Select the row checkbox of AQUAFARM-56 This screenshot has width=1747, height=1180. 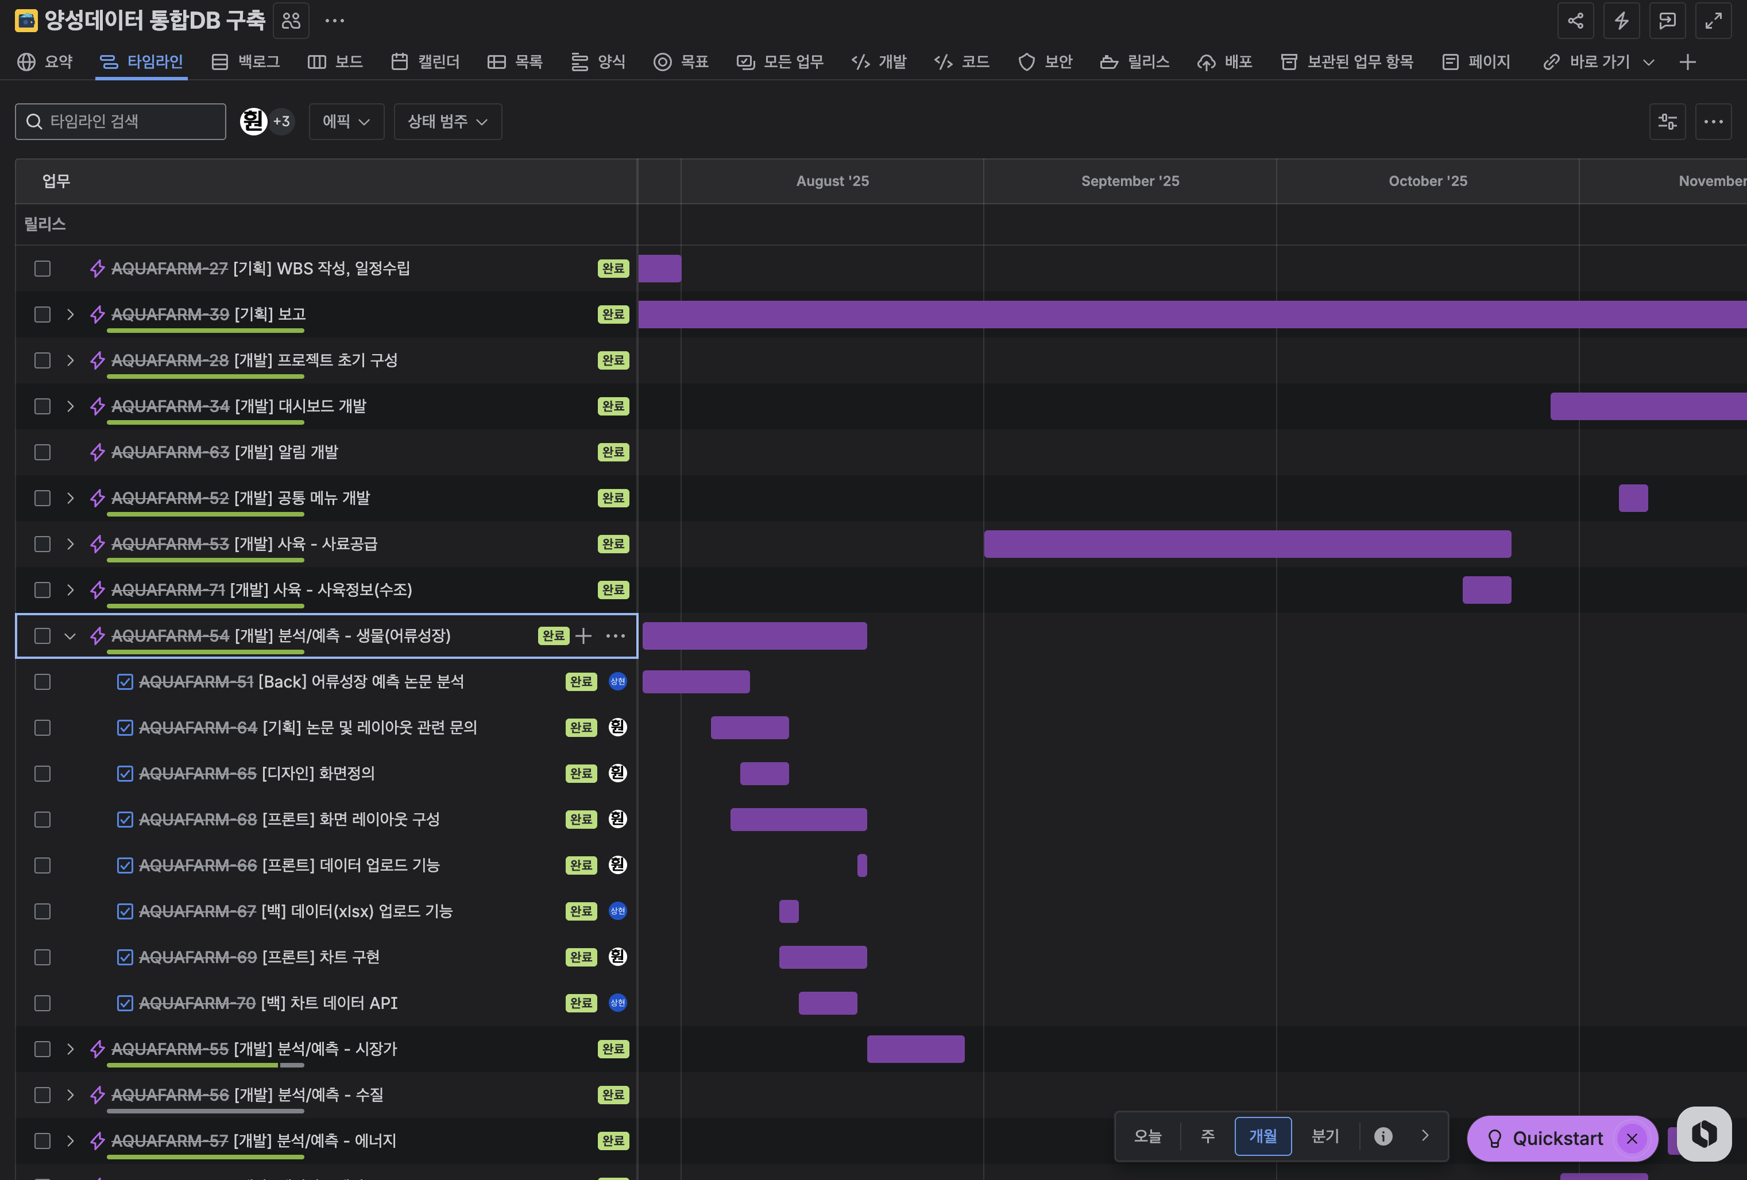tap(42, 1095)
